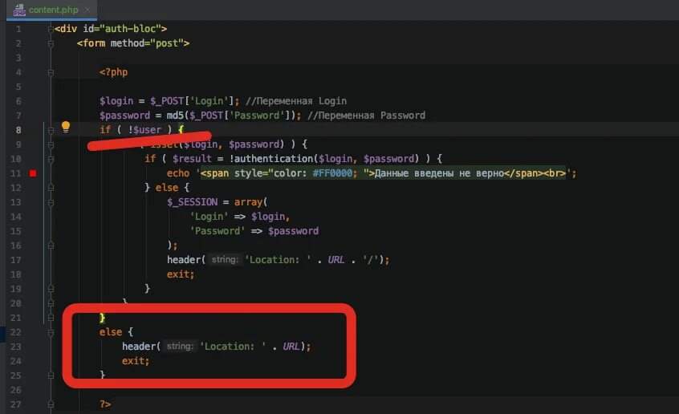The width and height of the screenshot is (679, 414).
Task: Click the closing ?> tag on line 27
Action: (105, 404)
